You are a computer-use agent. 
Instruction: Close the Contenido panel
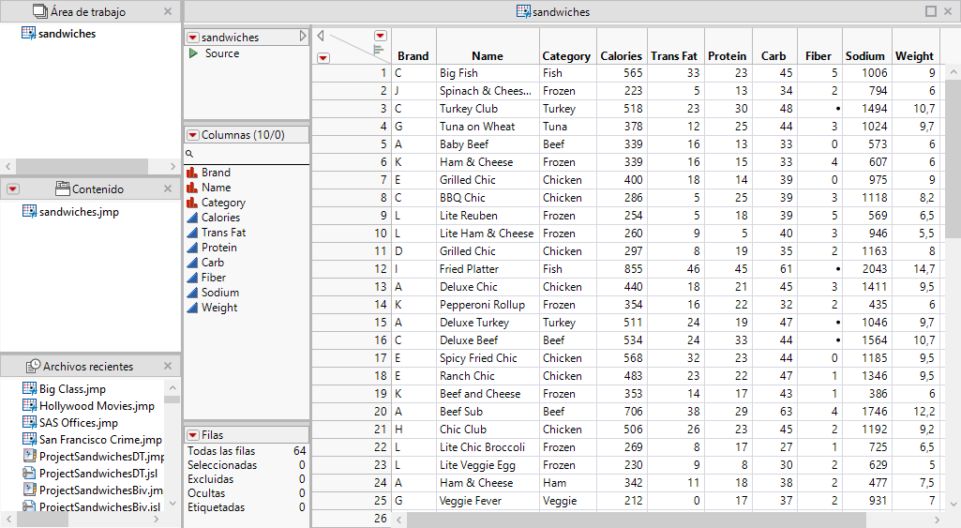(x=168, y=189)
